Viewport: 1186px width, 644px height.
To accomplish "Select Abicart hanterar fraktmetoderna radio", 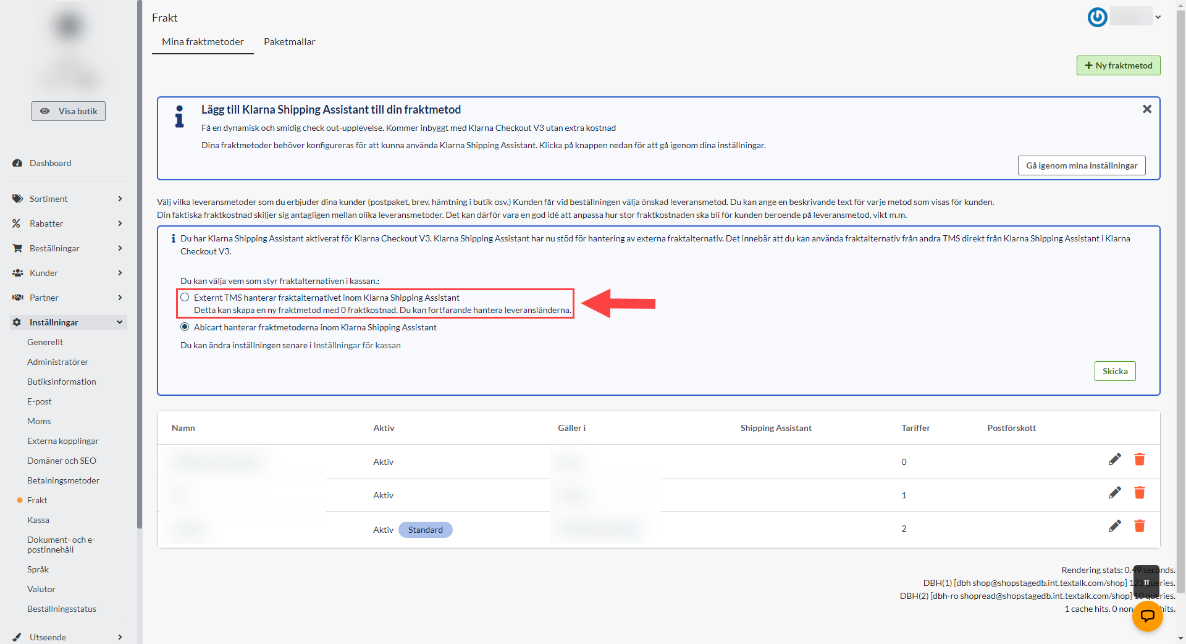I will (x=185, y=327).
